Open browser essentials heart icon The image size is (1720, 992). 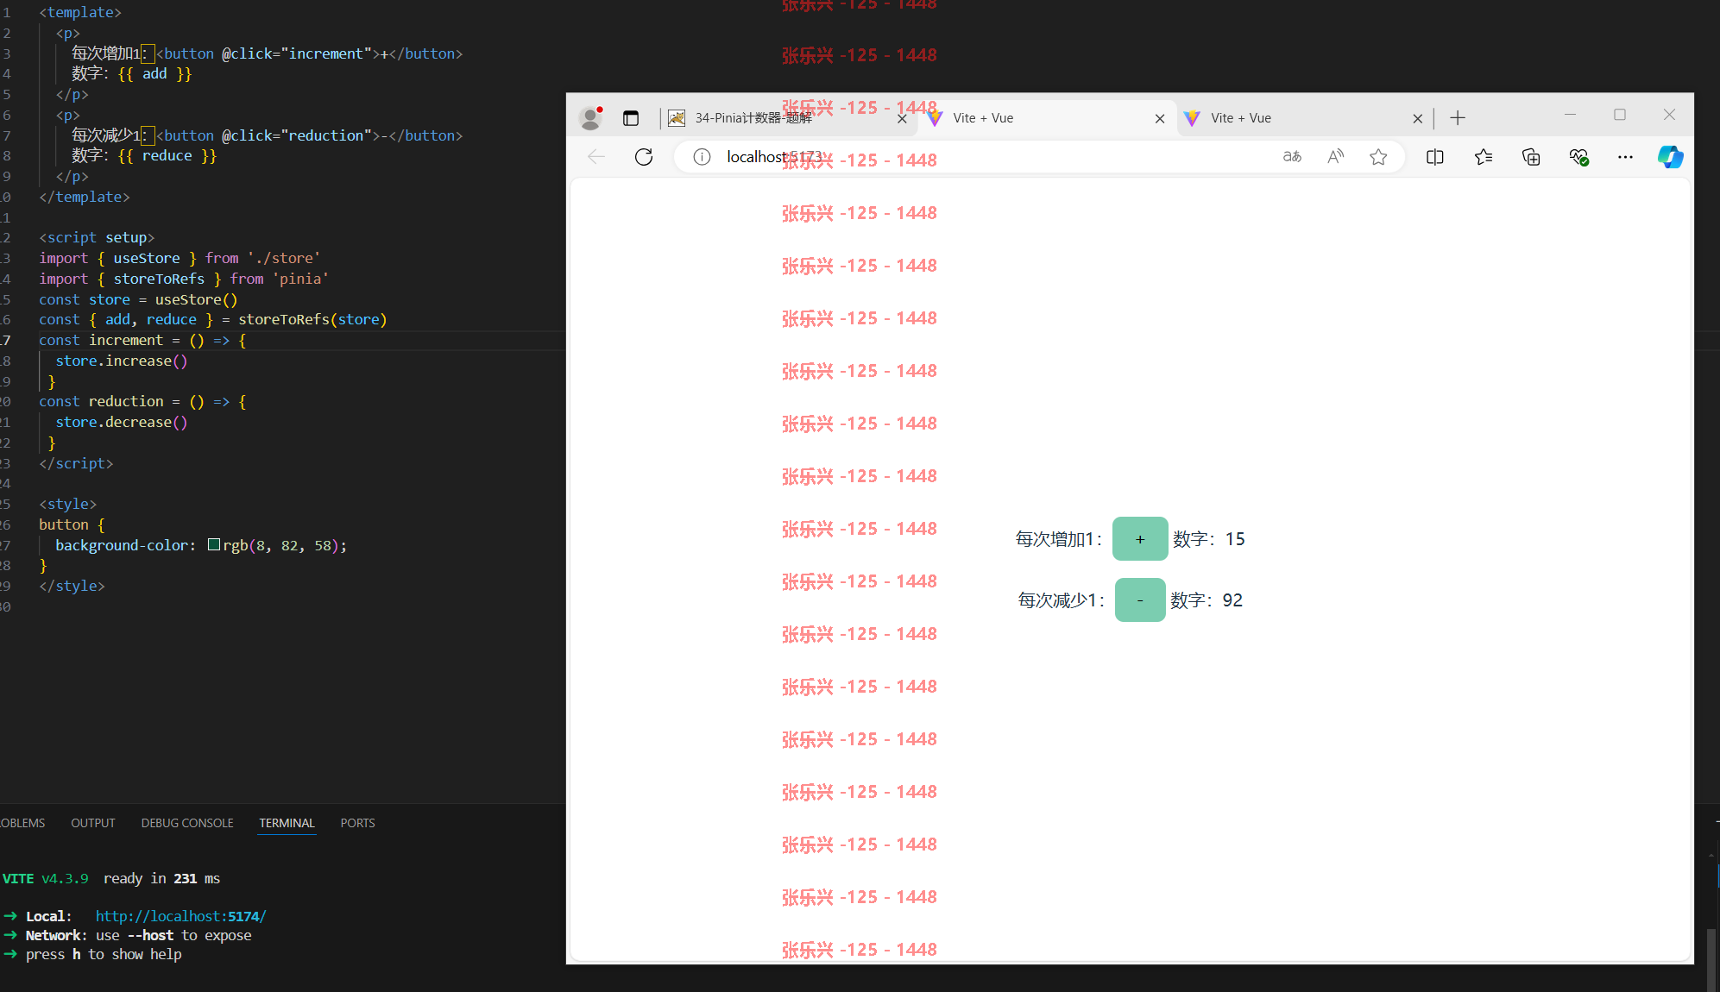pyautogui.click(x=1578, y=157)
